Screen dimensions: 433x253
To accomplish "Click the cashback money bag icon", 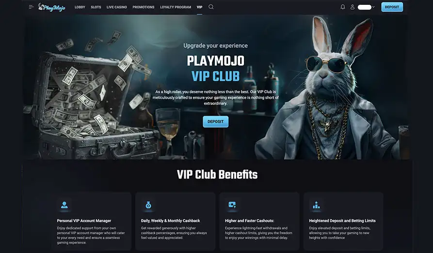I will 148,205.
